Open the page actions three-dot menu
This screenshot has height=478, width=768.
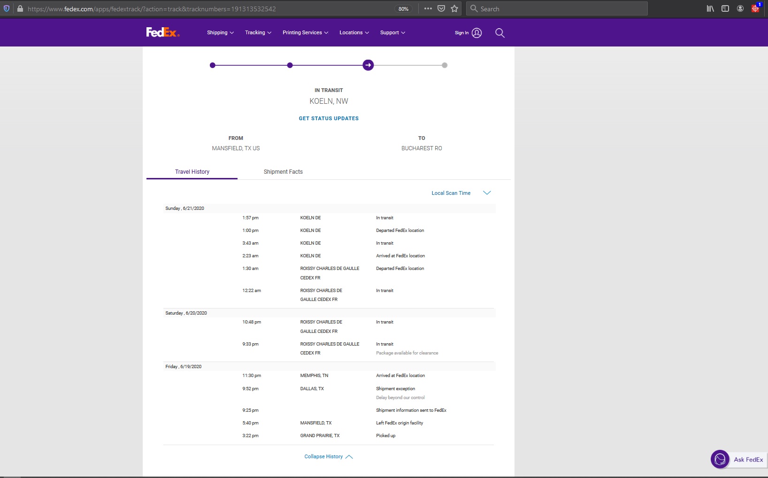[x=428, y=8]
